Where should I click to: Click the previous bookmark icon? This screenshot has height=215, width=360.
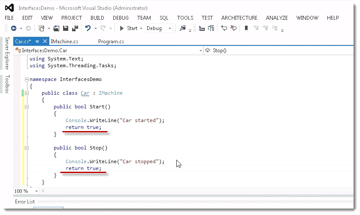coord(256,28)
